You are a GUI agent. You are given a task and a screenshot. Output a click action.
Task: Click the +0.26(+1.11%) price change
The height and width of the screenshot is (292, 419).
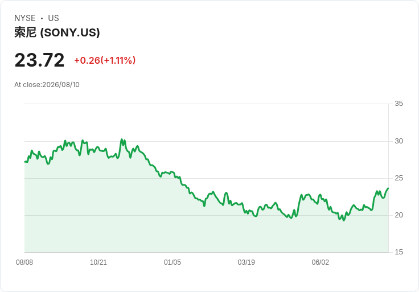tap(105, 60)
